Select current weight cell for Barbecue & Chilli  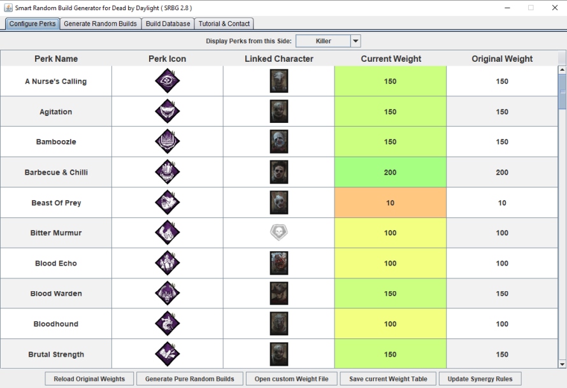[391, 172]
